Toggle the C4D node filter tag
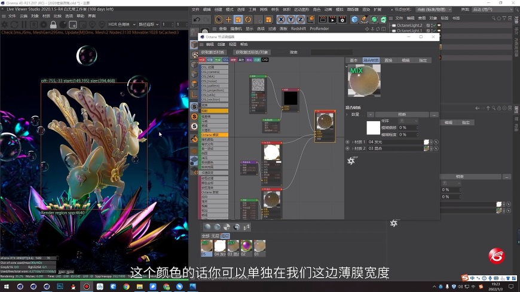520x292 pixels. 265,60
